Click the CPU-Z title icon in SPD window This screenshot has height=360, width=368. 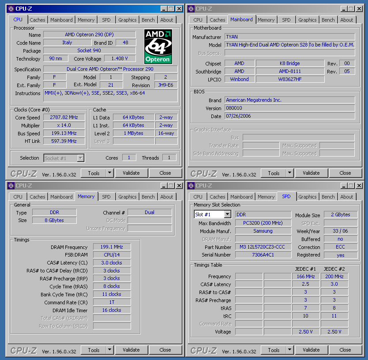(x=191, y=186)
